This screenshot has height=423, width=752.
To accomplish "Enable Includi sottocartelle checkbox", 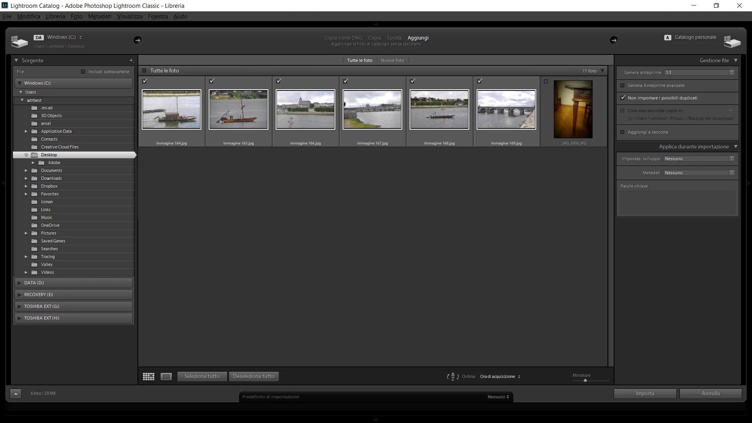I will point(83,72).
